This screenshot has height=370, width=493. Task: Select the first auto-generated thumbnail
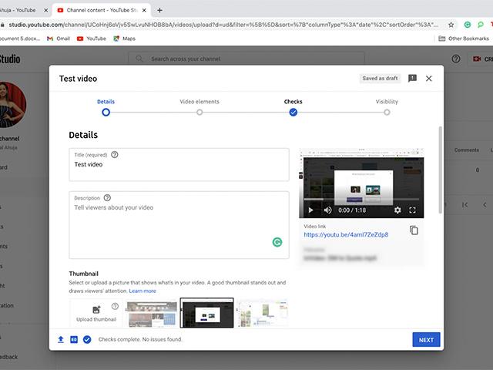coord(152,314)
